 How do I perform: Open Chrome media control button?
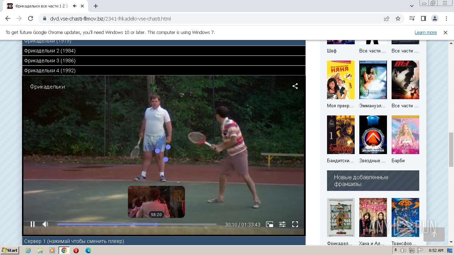click(412, 18)
